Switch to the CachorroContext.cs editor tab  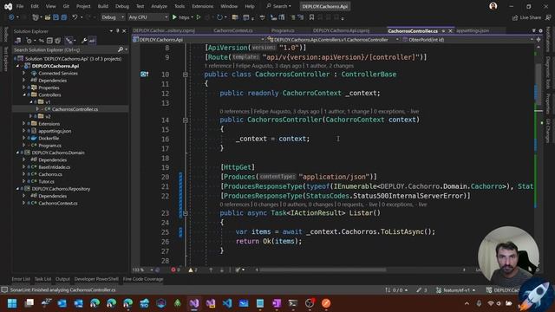tap(233, 31)
